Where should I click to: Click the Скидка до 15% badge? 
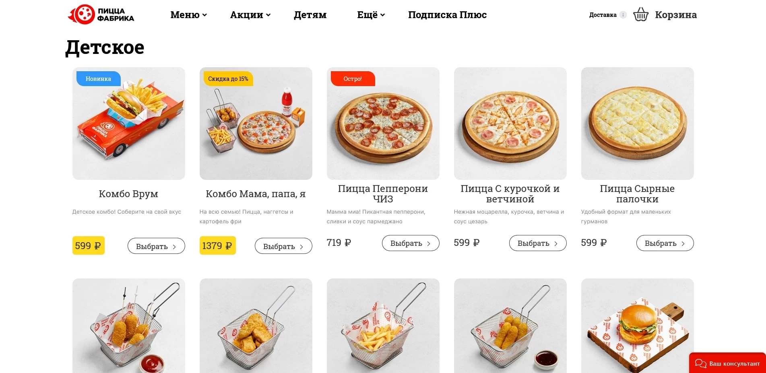pos(228,78)
